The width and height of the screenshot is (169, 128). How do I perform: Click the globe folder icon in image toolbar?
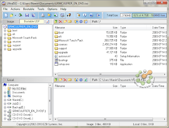86,22
